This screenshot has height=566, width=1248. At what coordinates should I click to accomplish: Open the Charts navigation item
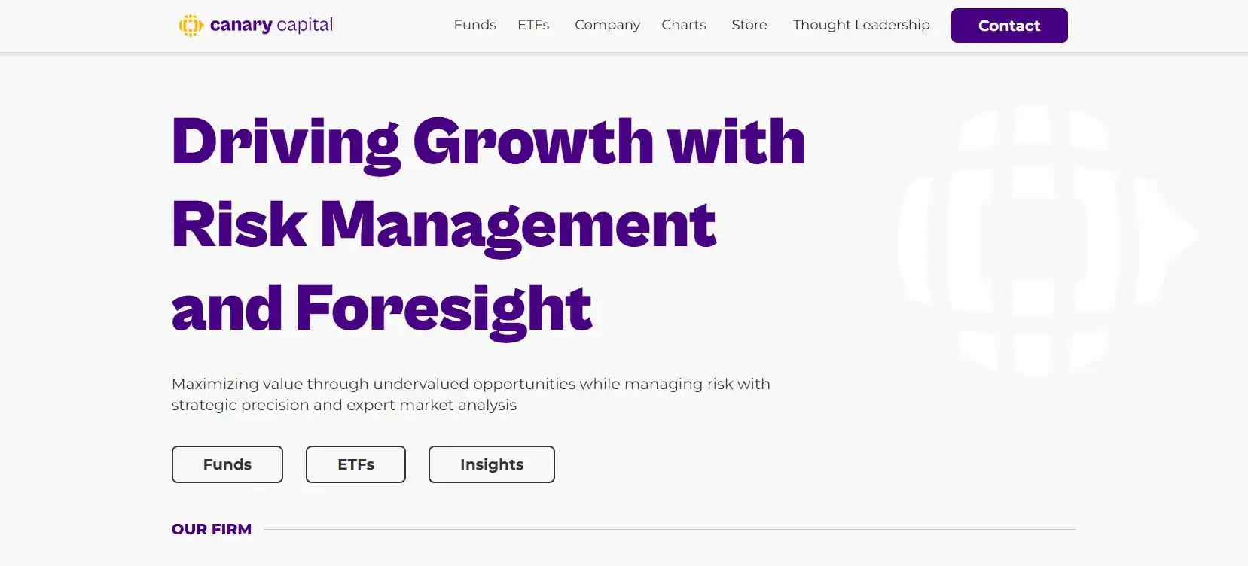coord(684,25)
